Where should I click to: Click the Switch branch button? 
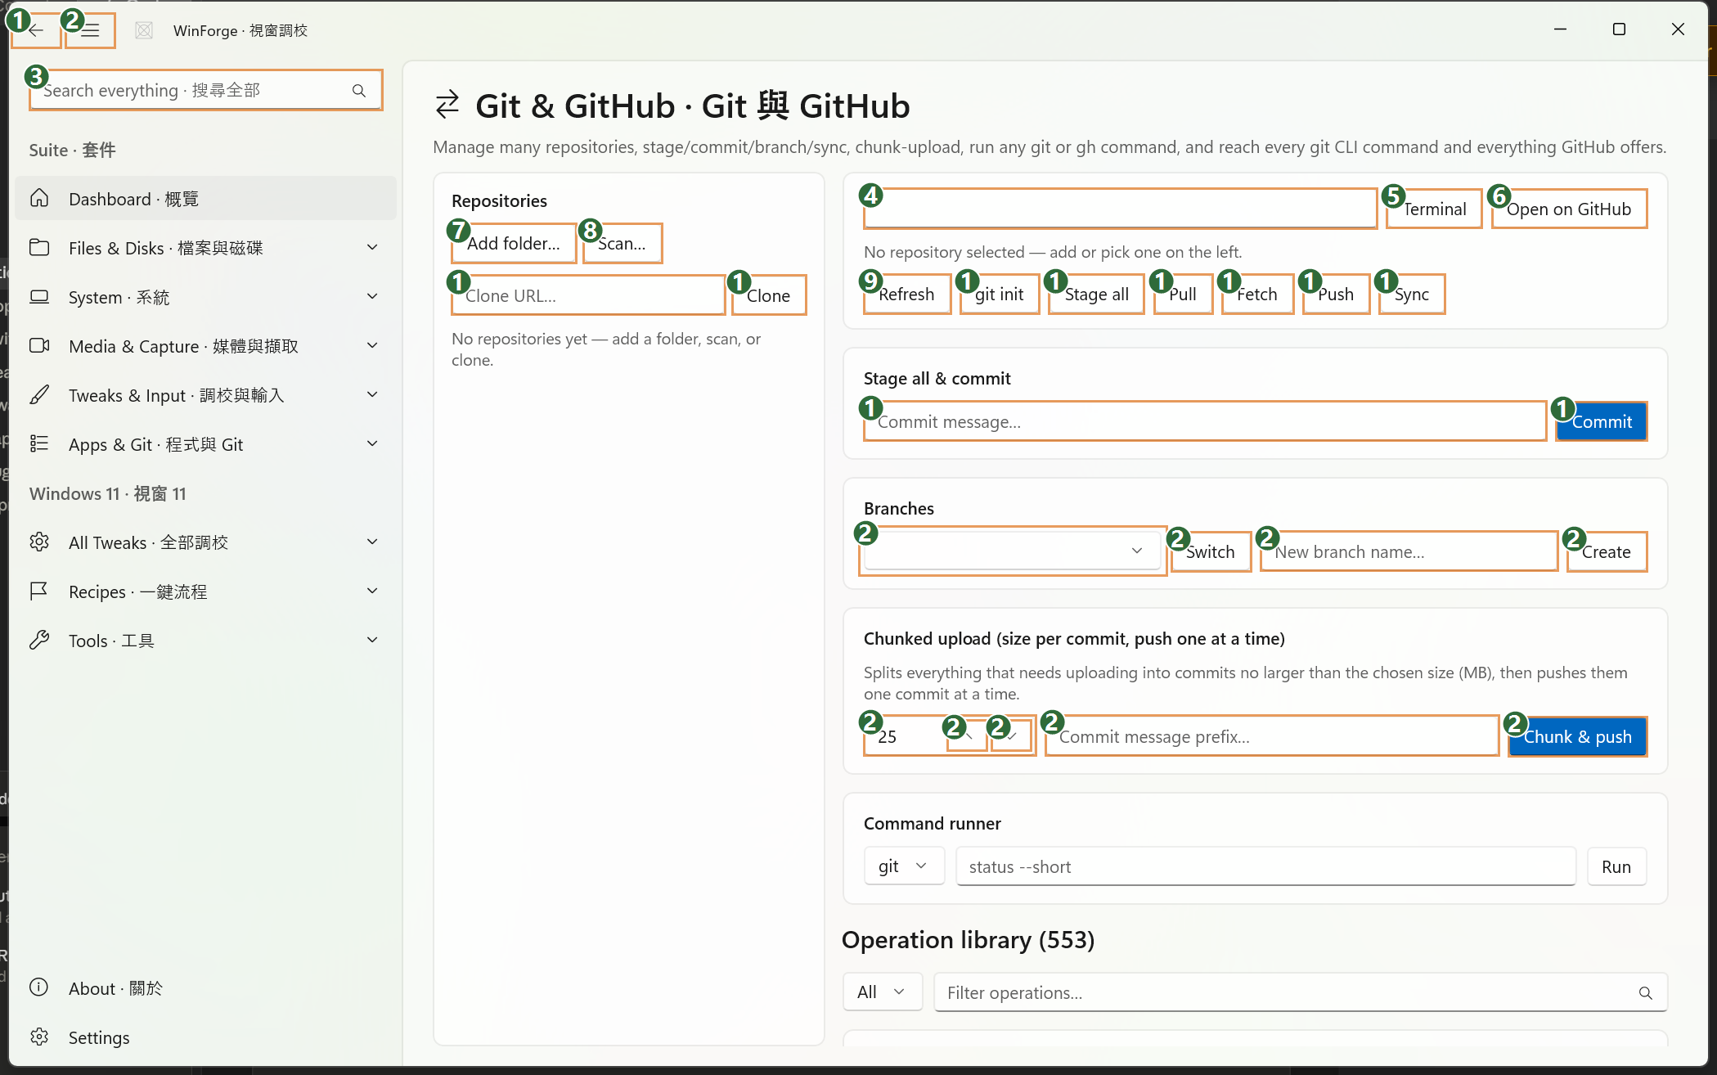[1211, 551]
